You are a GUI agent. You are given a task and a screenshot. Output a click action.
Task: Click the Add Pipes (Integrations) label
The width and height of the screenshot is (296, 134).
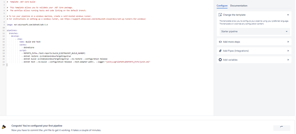(x=236, y=51)
